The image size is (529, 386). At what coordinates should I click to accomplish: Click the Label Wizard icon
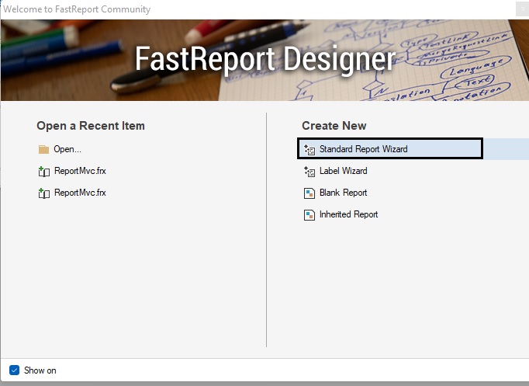point(309,171)
